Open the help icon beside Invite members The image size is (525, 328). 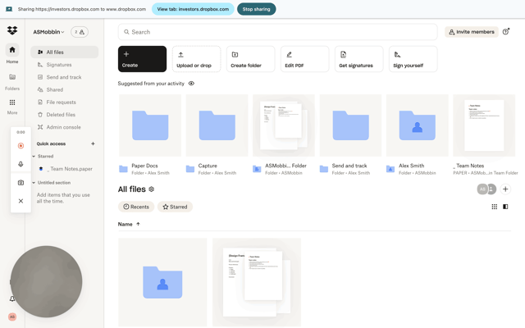click(x=506, y=31)
